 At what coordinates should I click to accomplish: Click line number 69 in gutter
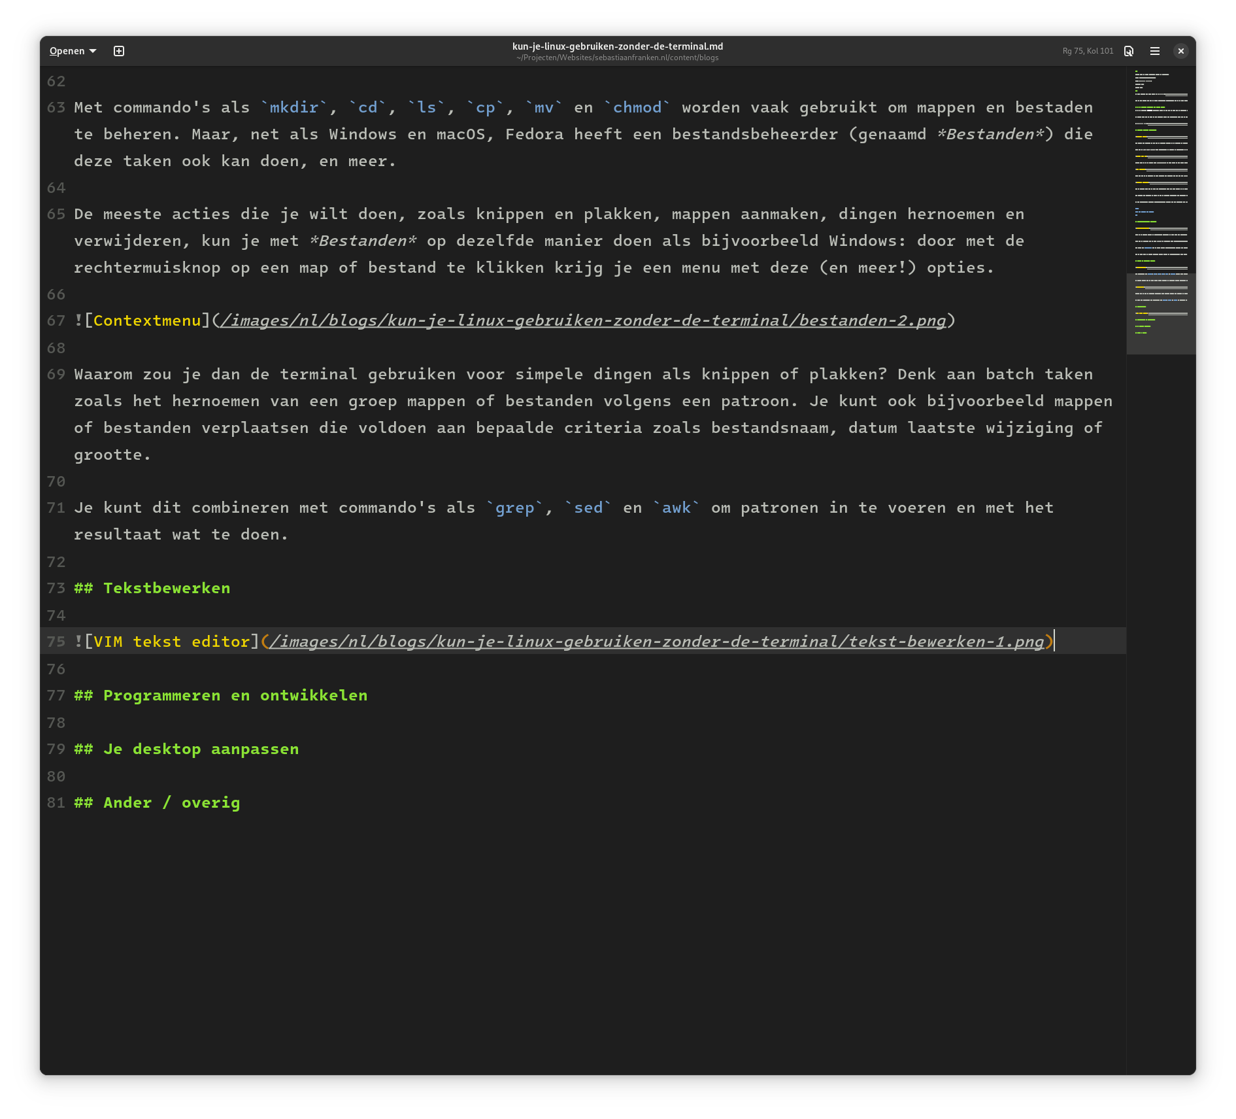point(56,374)
